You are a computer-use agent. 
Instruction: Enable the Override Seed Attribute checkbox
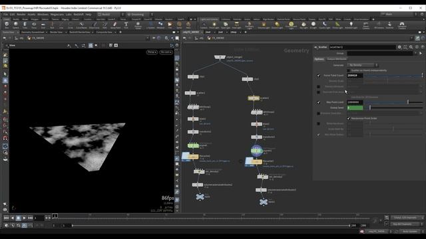[318, 114]
